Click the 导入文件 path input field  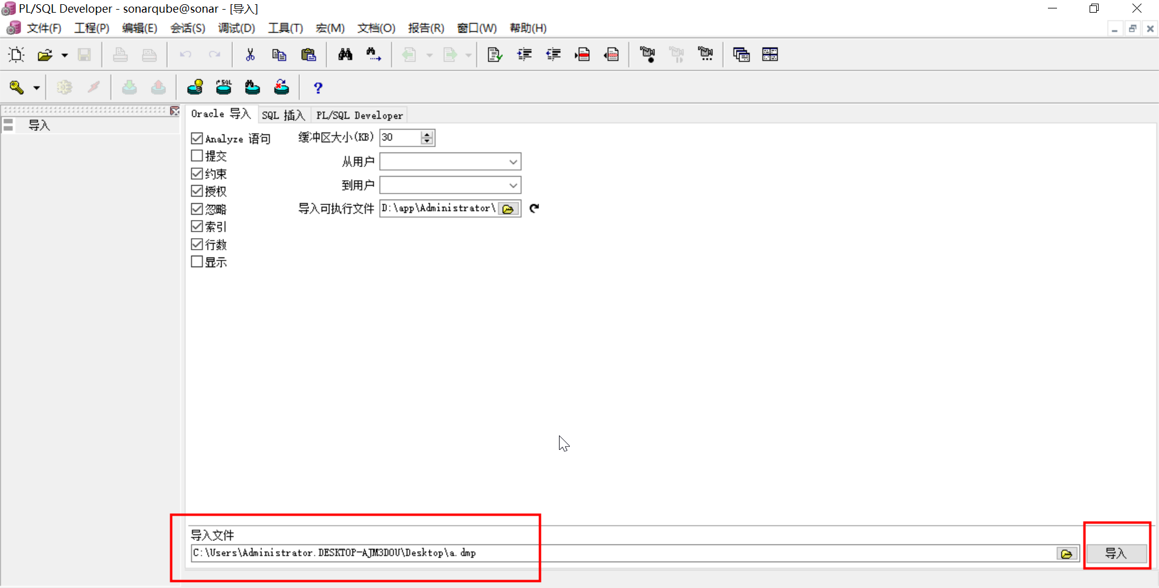pos(624,553)
